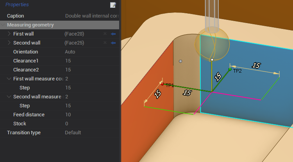Clear the First wall face selection

click(x=105, y=34)
